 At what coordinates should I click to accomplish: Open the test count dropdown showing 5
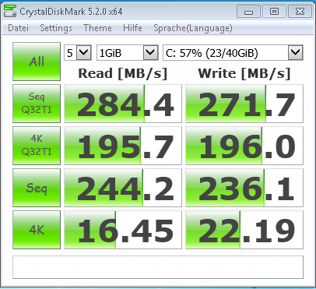[x=78, y=53]
